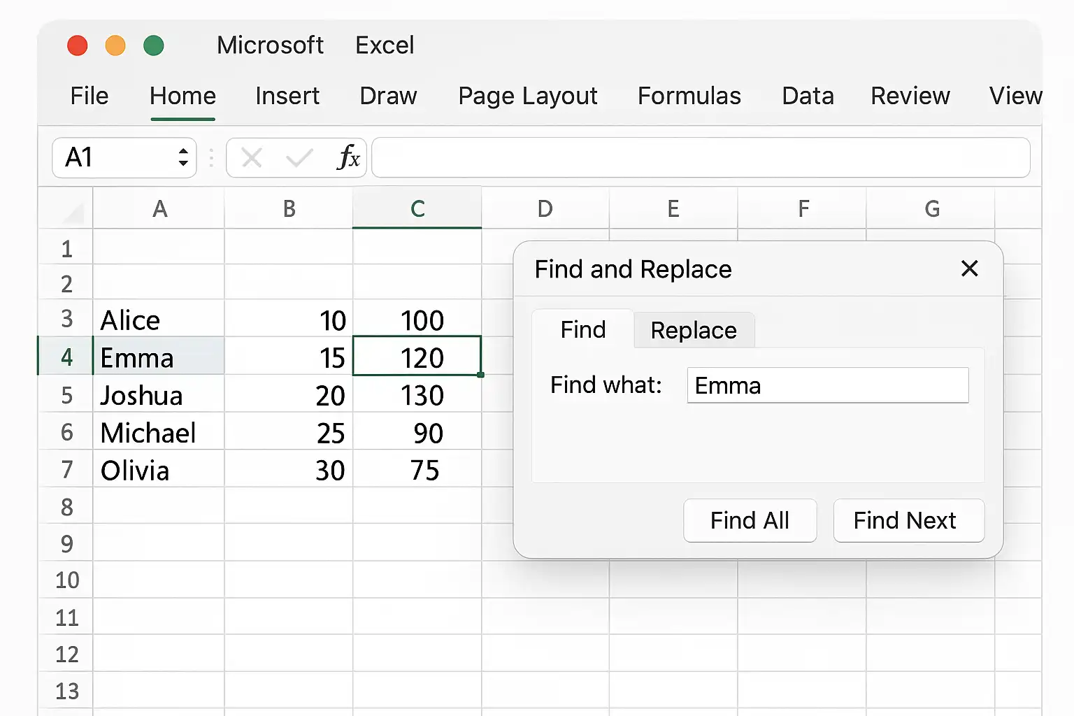This screenshot has width=1074, height=716.
Task: Select column B header
Action: [289, 208]
